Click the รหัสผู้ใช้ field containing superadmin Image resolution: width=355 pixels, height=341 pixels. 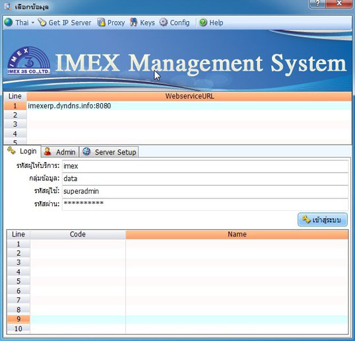coord(205,192)
